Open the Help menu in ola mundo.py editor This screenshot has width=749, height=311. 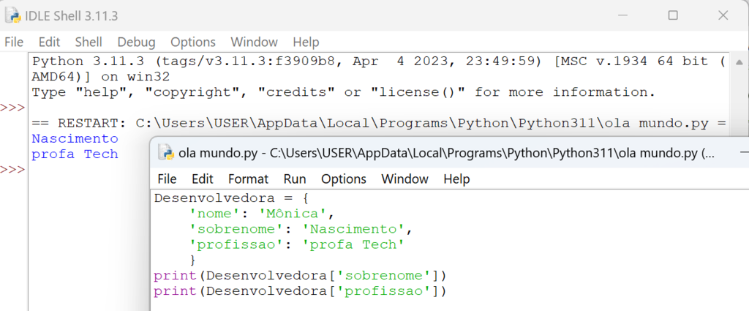click(x=456, y=179)
